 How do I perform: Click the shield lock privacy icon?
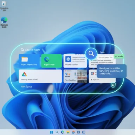pyautogui.click(x=113, y=85)
